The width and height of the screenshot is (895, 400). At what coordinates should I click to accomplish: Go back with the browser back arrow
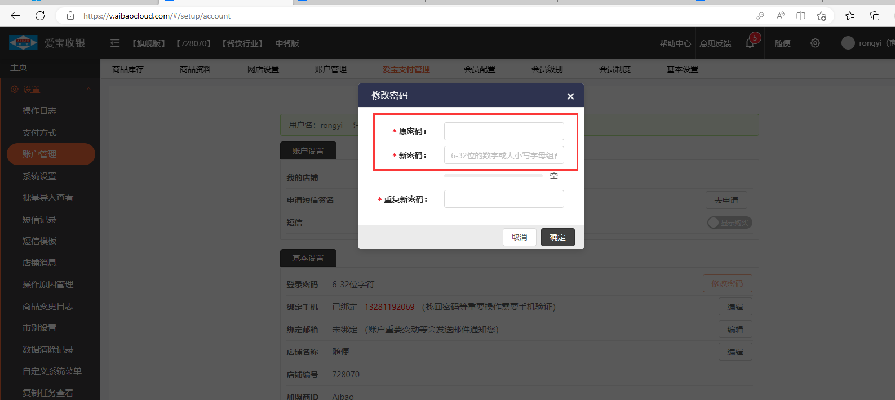(15, 16)
